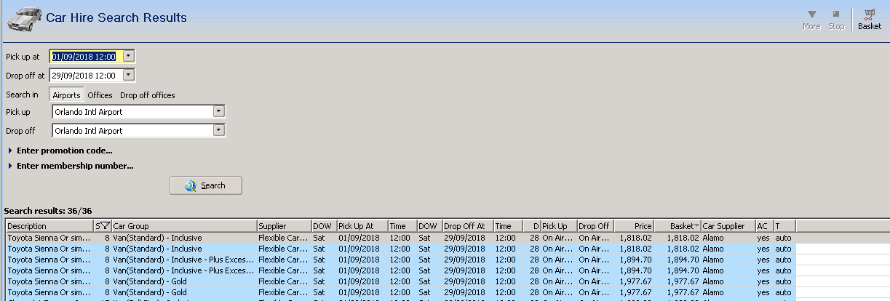Sort by T column header

click(784, 226)
